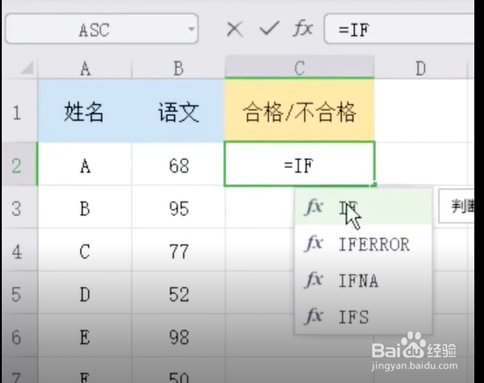Click fx icon beside IFERROR suggestion

coord(314,243)
